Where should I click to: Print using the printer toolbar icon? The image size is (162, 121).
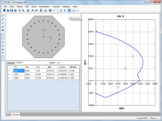pyautogui.click(x=15, y=10)
